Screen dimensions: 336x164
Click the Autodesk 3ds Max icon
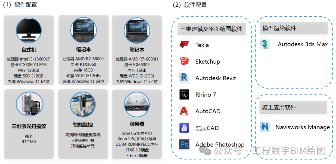265,44
